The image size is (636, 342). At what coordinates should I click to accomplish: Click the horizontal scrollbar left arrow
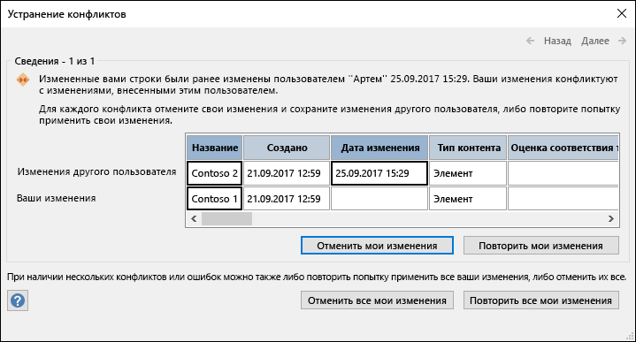click(x=194, y=219)
